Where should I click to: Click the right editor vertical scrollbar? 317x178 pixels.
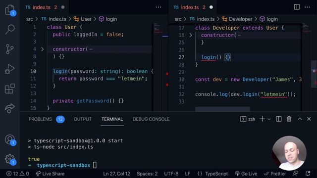point(314,74)
